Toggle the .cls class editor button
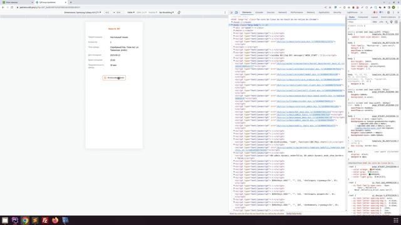This screenshot has height=225, width=401. click(381, 22)
